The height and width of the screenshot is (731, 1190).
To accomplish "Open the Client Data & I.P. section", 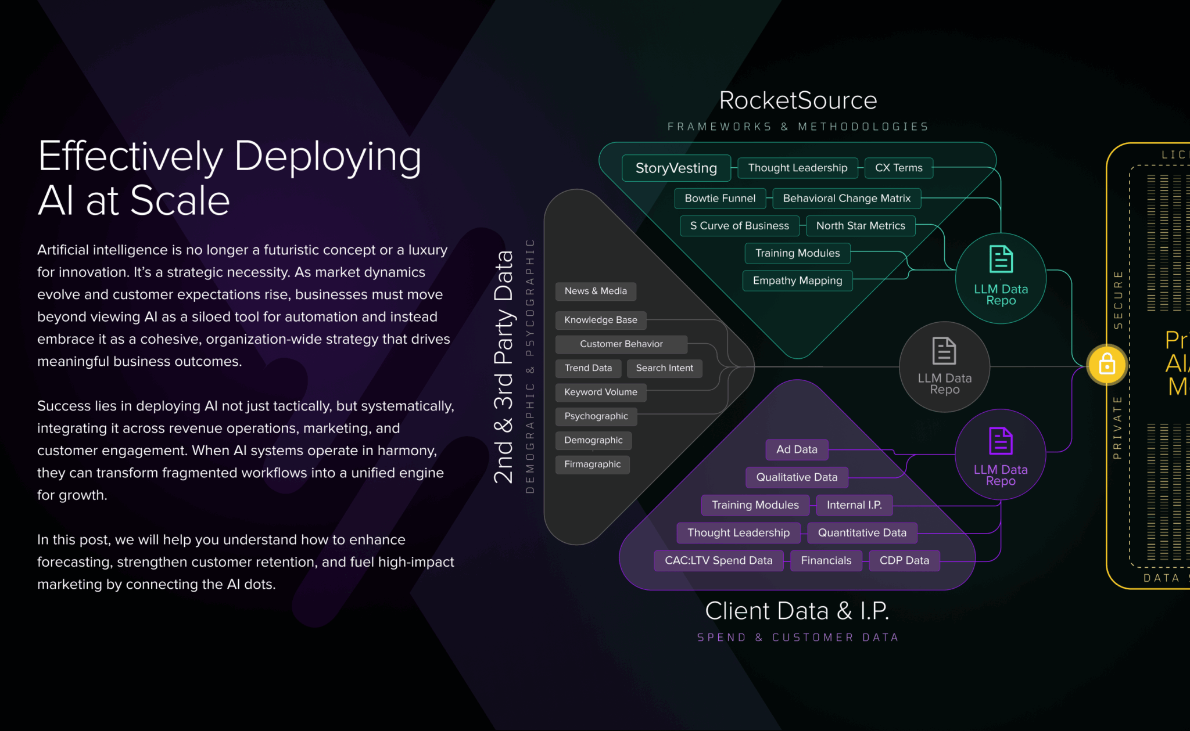I will [797, 610].
